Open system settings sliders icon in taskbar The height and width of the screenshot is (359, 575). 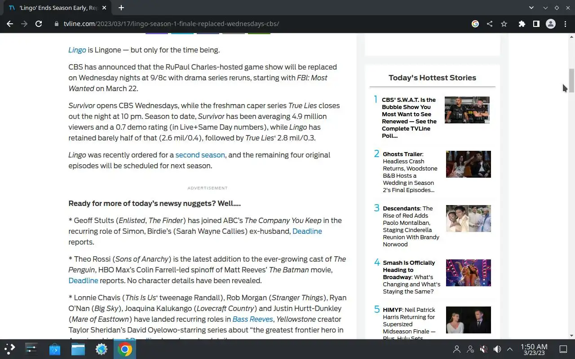pyautogui.click(x=31, y=349)
